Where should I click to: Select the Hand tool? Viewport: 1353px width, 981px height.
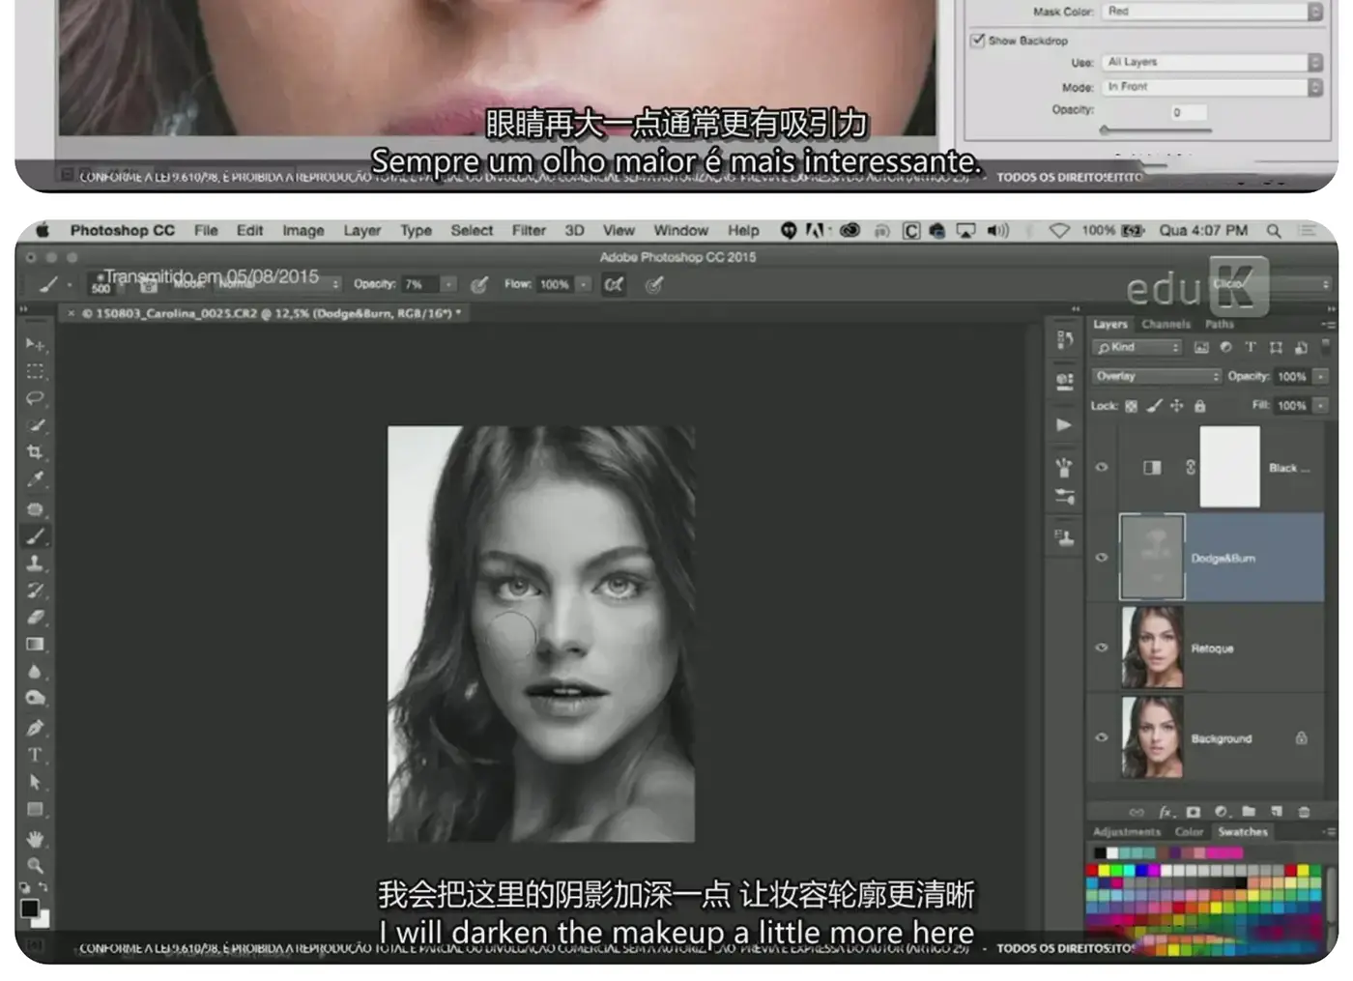click(35, 839)
